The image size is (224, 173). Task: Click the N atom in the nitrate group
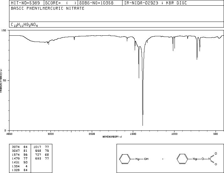point(209,159)
